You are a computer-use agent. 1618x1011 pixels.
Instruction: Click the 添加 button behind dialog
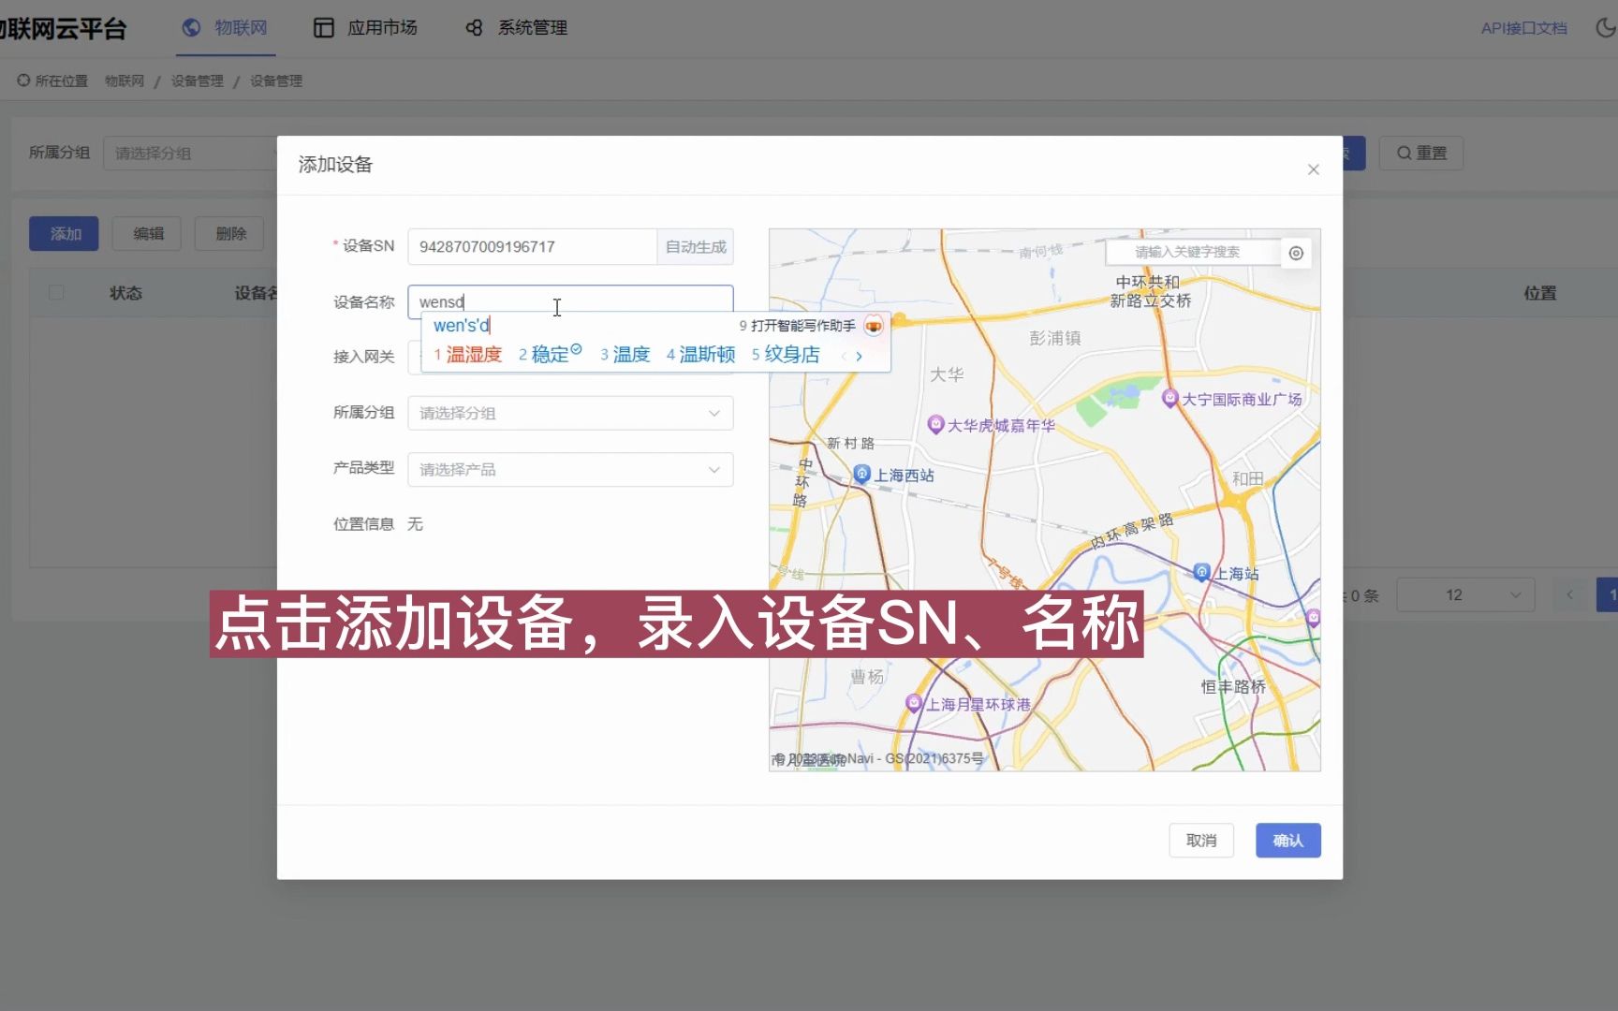pyautogui.click(x=64, y=234)
